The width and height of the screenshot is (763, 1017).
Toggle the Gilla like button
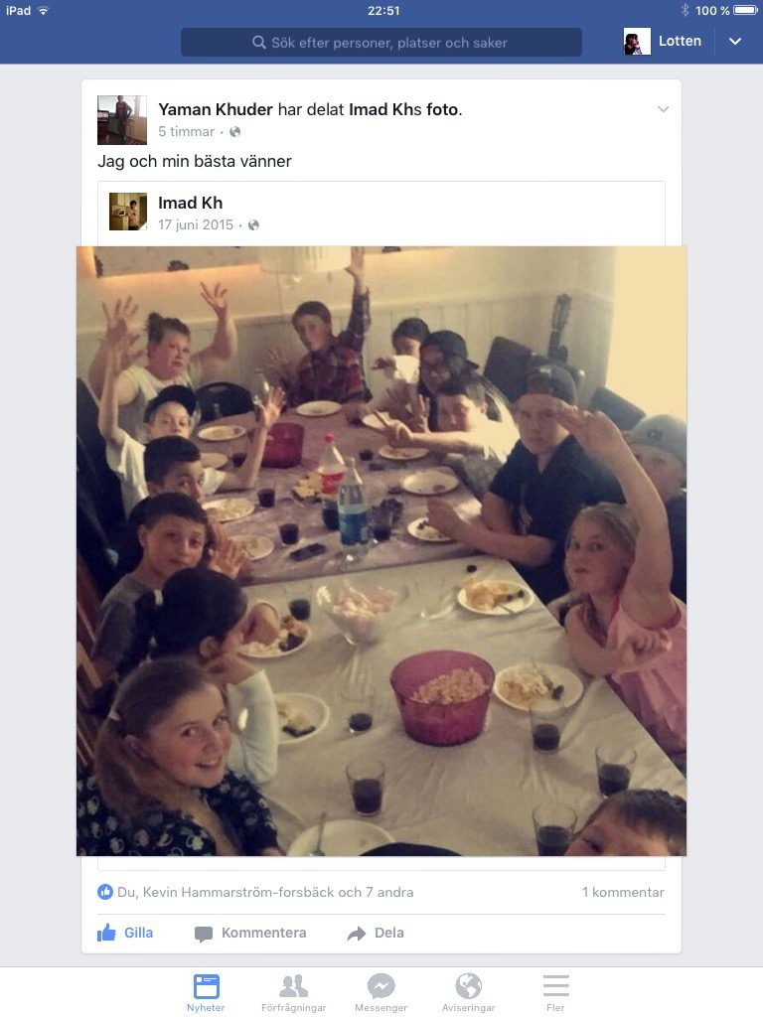click(125, 934)
